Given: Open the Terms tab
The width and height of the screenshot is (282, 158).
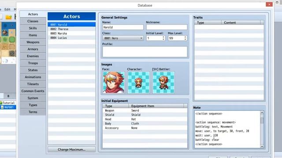Looking at the screenshot, I should coord(33,112).
